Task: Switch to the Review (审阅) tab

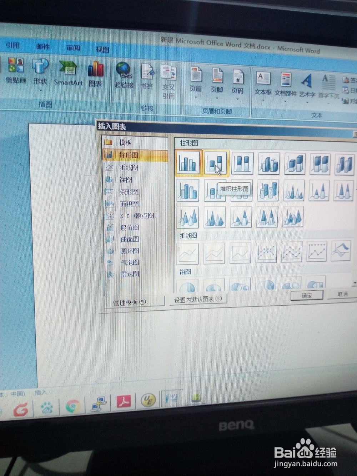Action: point(73,48)
